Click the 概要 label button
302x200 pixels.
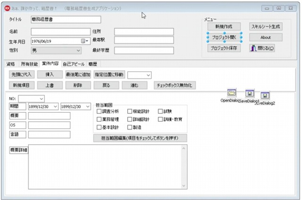pos(18,116)
